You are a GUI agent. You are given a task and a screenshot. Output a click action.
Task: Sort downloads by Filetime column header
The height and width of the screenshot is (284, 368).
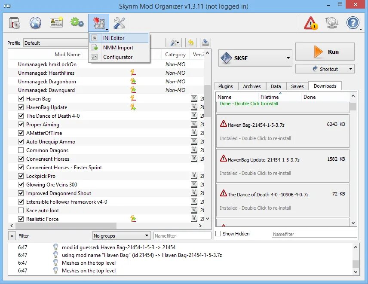click(x=280, y=97)
